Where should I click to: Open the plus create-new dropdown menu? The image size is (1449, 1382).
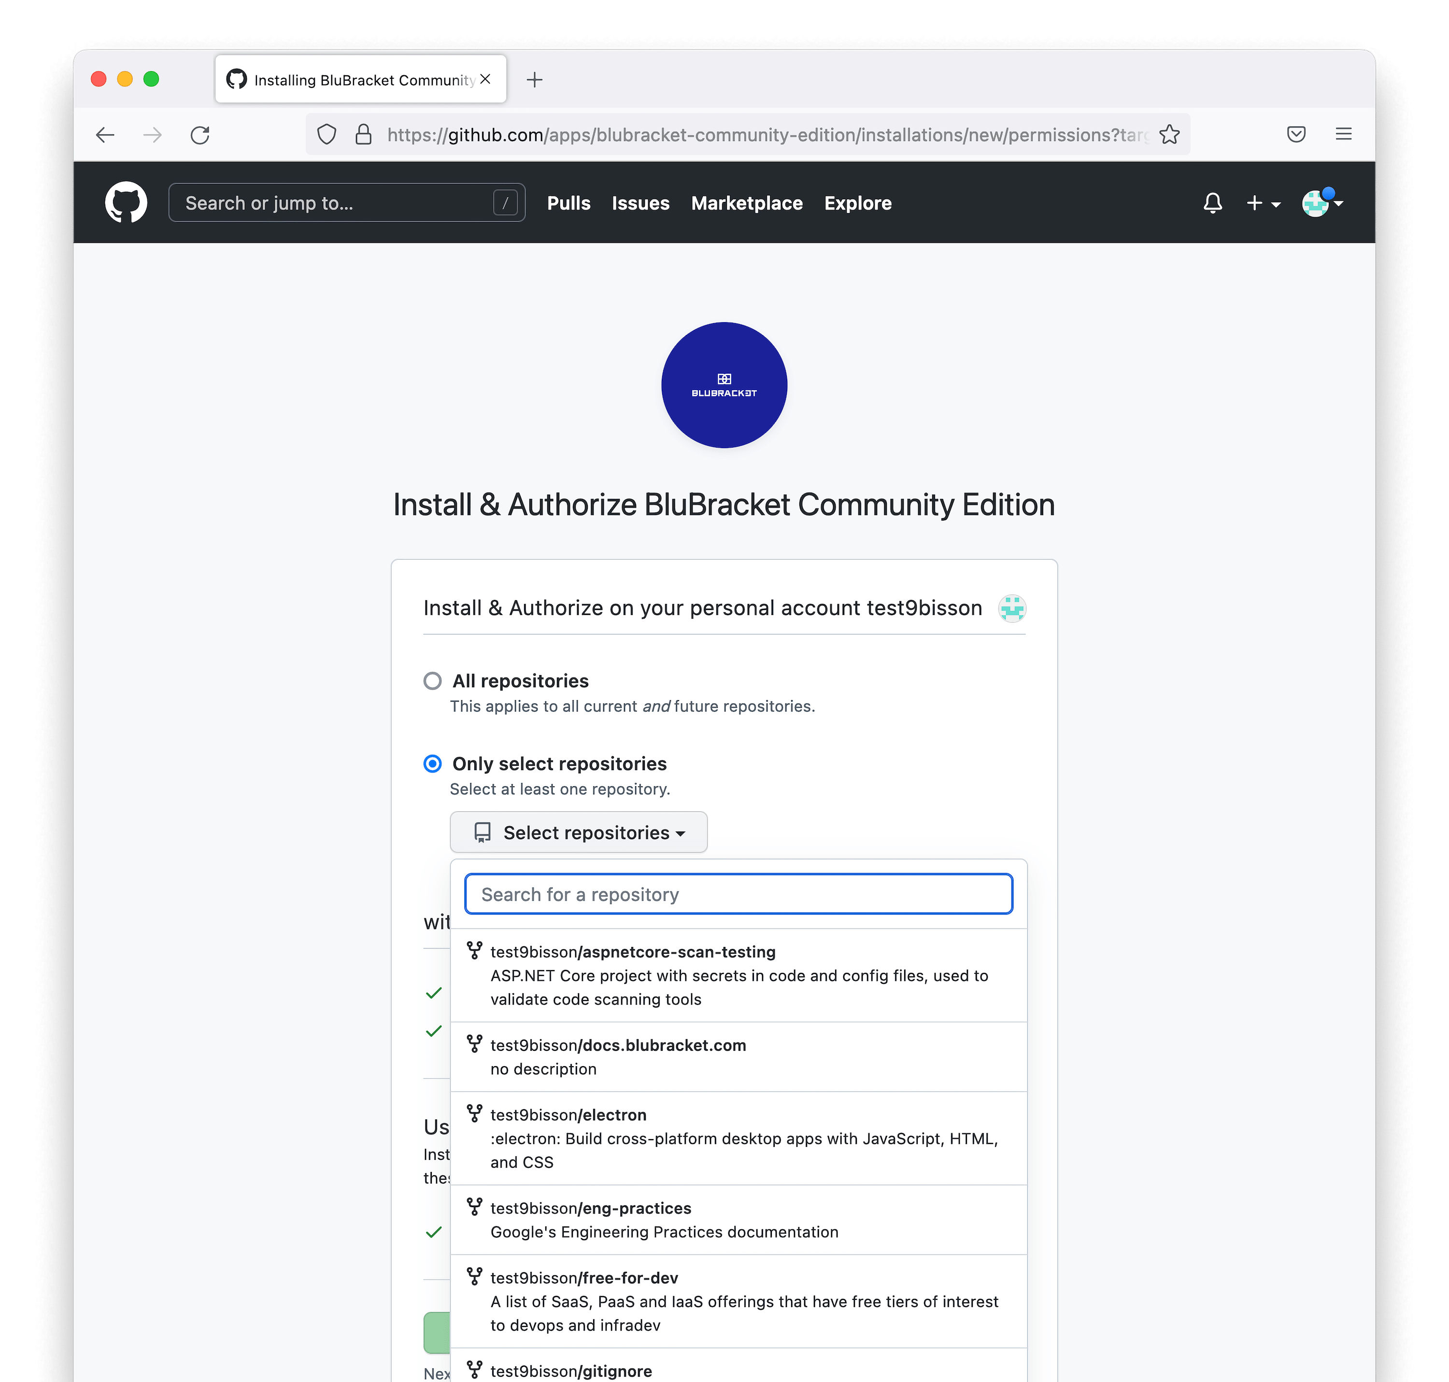click(x=1263, y=203)
